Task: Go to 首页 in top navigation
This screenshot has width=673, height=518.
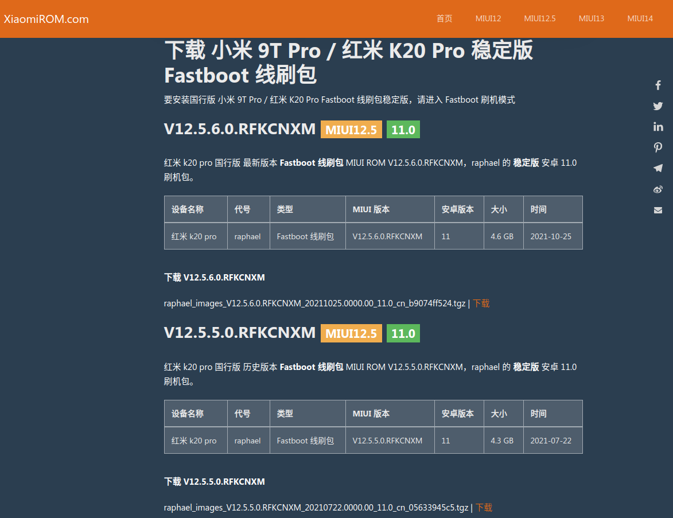Action: tap(444, 18)
